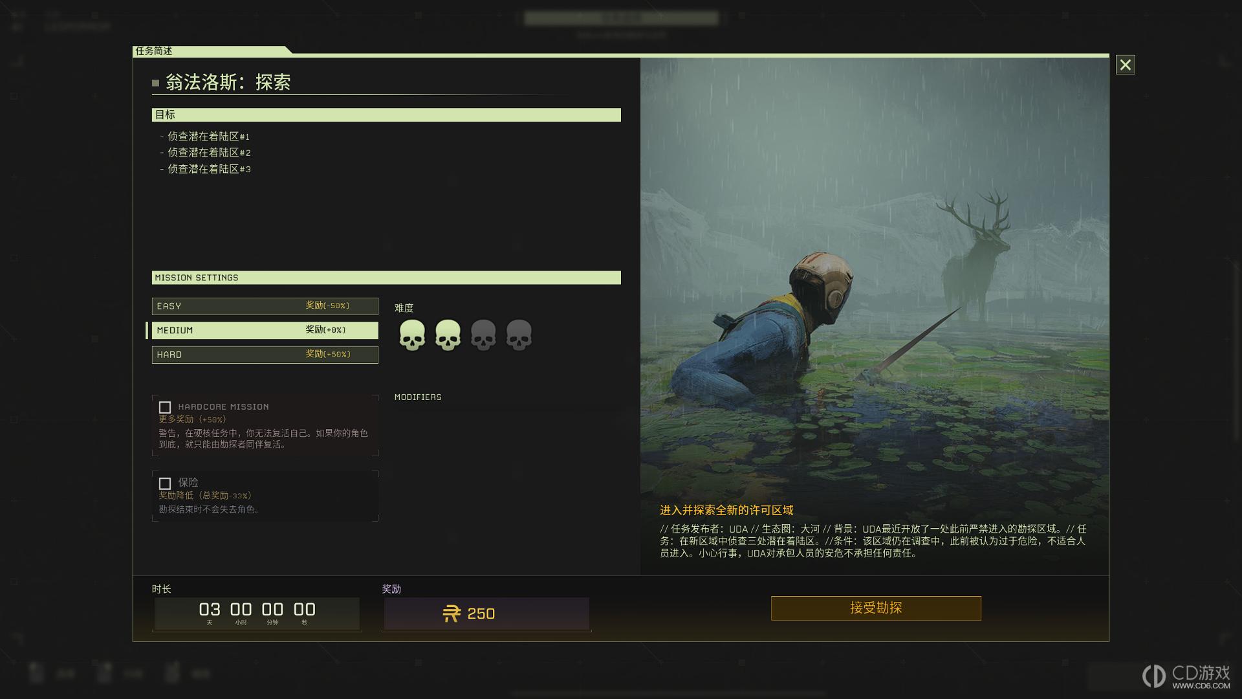The width and height of the screenshot is (1242, 699).
Task: Click objective 侦查潜在着陆区#2
Action: (209, 153)
